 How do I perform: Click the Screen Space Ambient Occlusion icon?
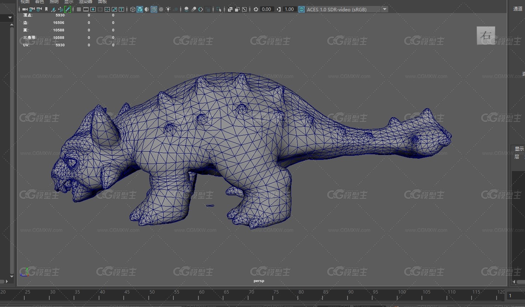tap(186, 9)
